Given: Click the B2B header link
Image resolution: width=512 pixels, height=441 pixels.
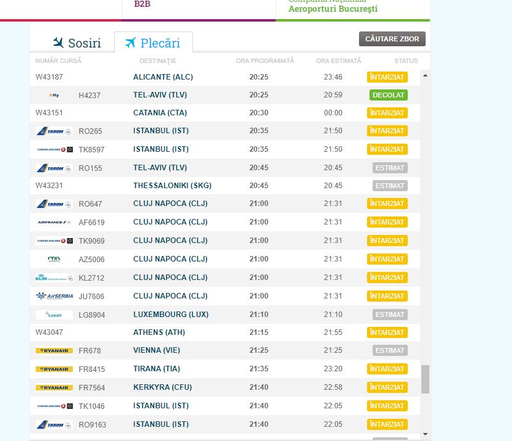Looking at the screenshot, I should (x=142, y=4).
